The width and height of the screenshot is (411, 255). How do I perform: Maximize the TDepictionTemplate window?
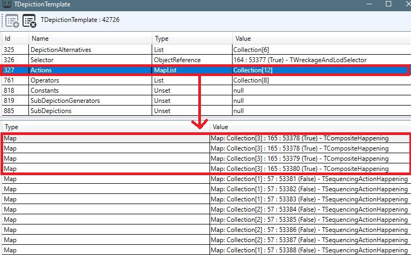[388, 4]
